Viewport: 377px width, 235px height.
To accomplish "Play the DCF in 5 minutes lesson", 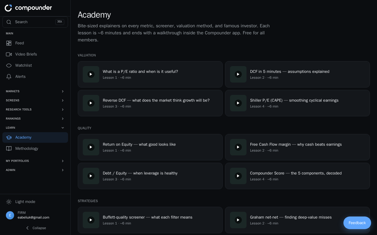I will [x=238, y=74].
